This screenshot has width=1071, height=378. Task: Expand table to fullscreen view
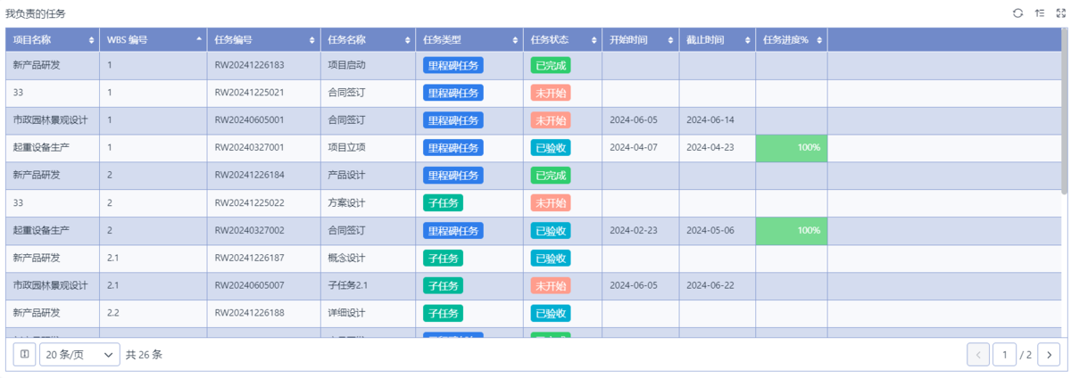tap(1061, 13)
